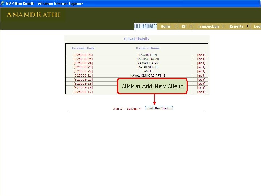Open the RM menu
Image resolution: width=261 pixels, height=196 pixels.
184,26
